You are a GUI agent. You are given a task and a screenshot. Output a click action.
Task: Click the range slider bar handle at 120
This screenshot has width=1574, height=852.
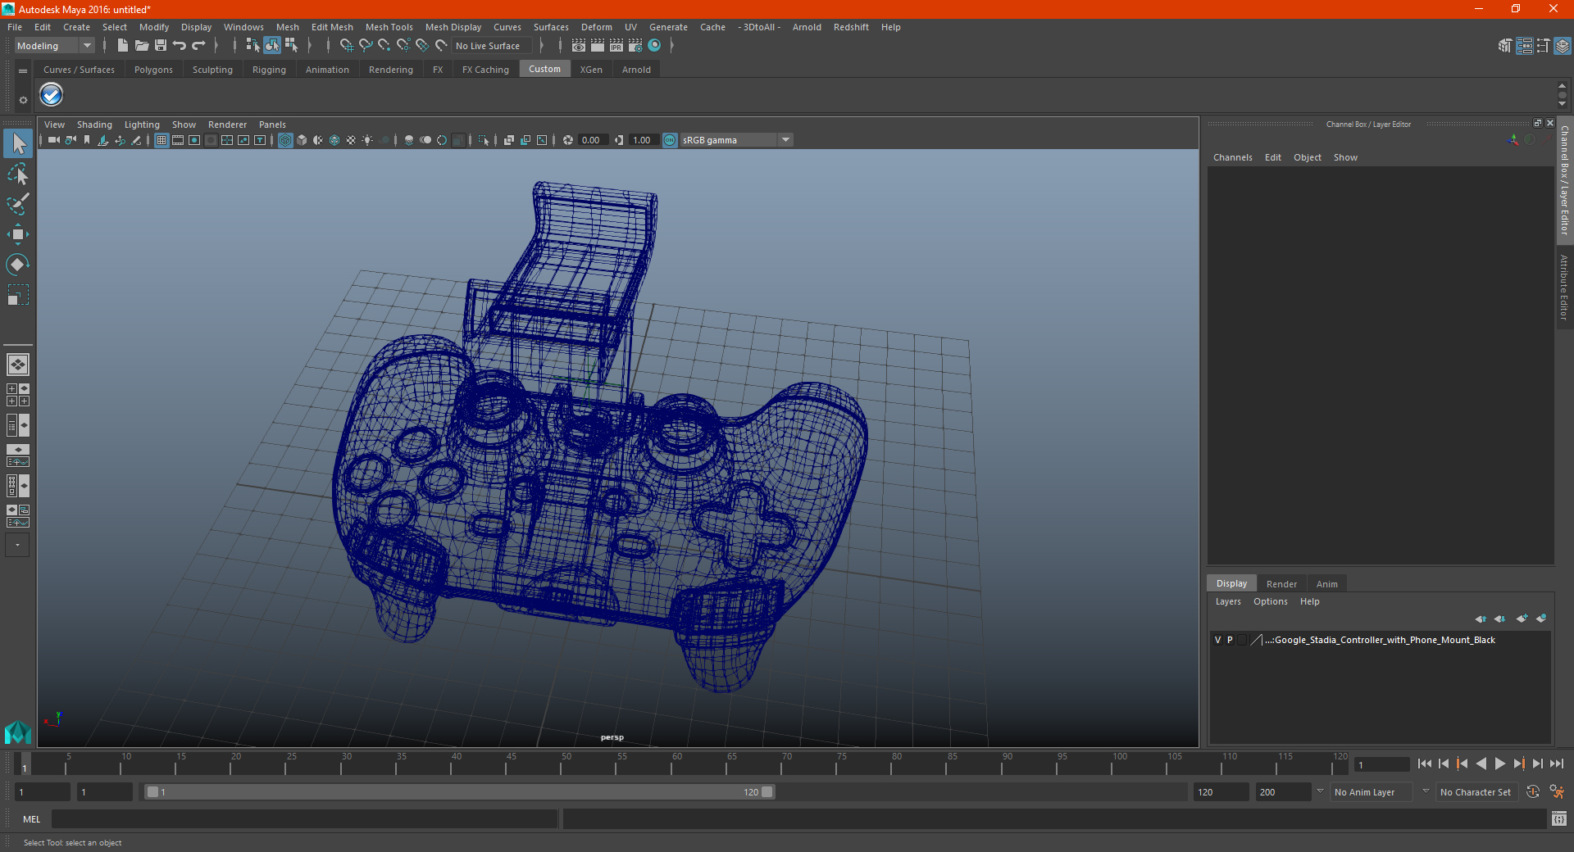pyautogui.click(x=767, y=792)
